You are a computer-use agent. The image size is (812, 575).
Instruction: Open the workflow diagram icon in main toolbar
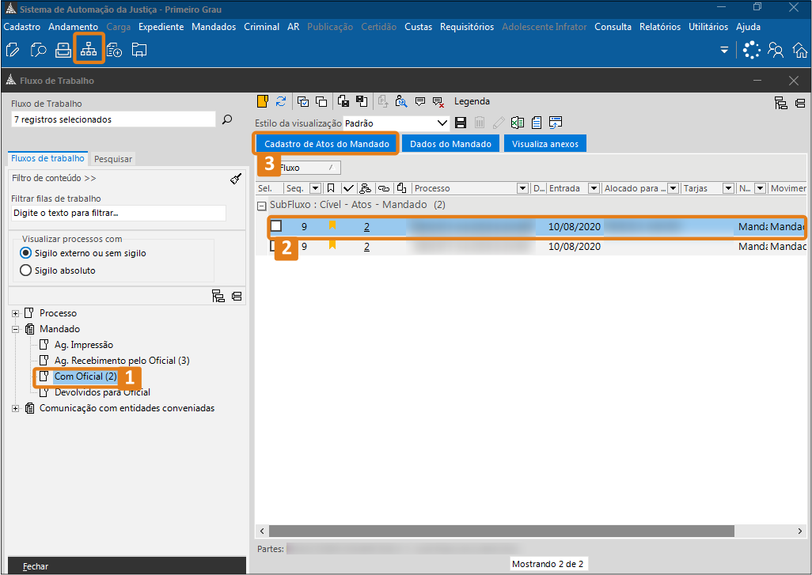tap(89, 50)
